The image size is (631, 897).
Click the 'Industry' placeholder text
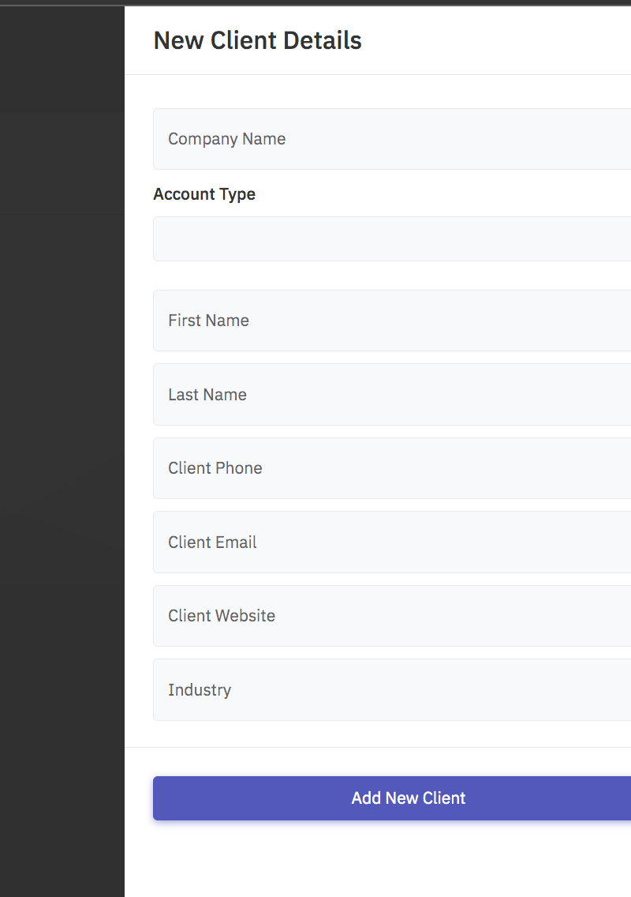pyautogui.click(x=200, y=690)
